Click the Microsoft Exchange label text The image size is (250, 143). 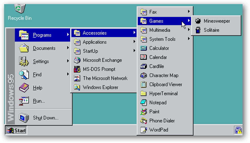(102, 60)
